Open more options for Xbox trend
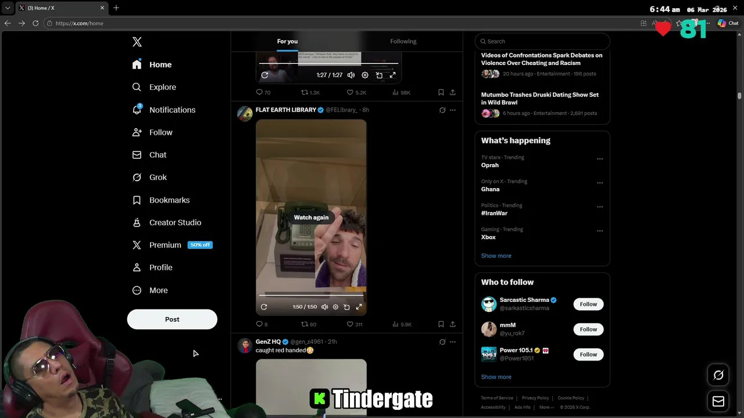This screenshot has width=744, height=418. click(x=600, y=230)
